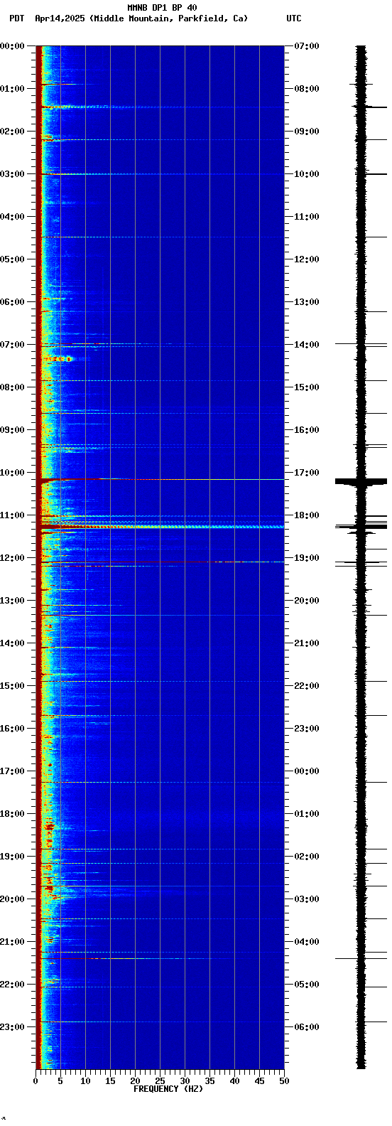The height and width of the screenshot is (1126, 392).
Task: Click the 13:00 UTC time label
Action: tap(307, 302)
